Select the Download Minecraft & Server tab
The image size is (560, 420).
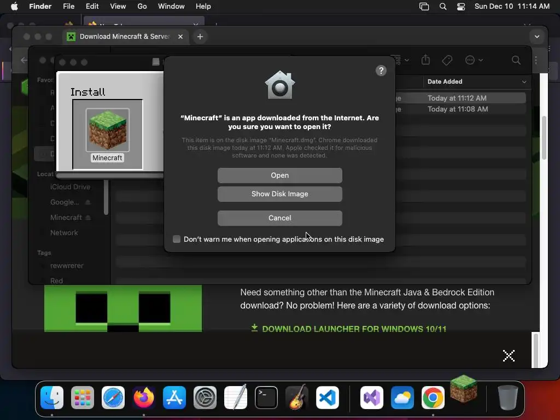tap(124, 37)
